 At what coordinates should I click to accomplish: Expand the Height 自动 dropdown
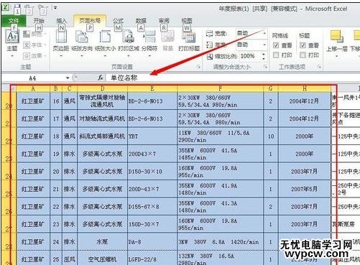[x=264, y=45]
